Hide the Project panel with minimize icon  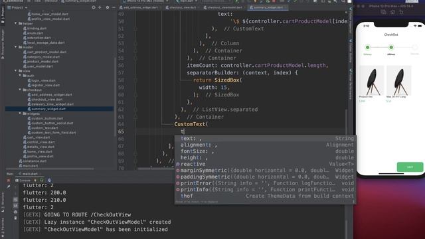(114, 7)
